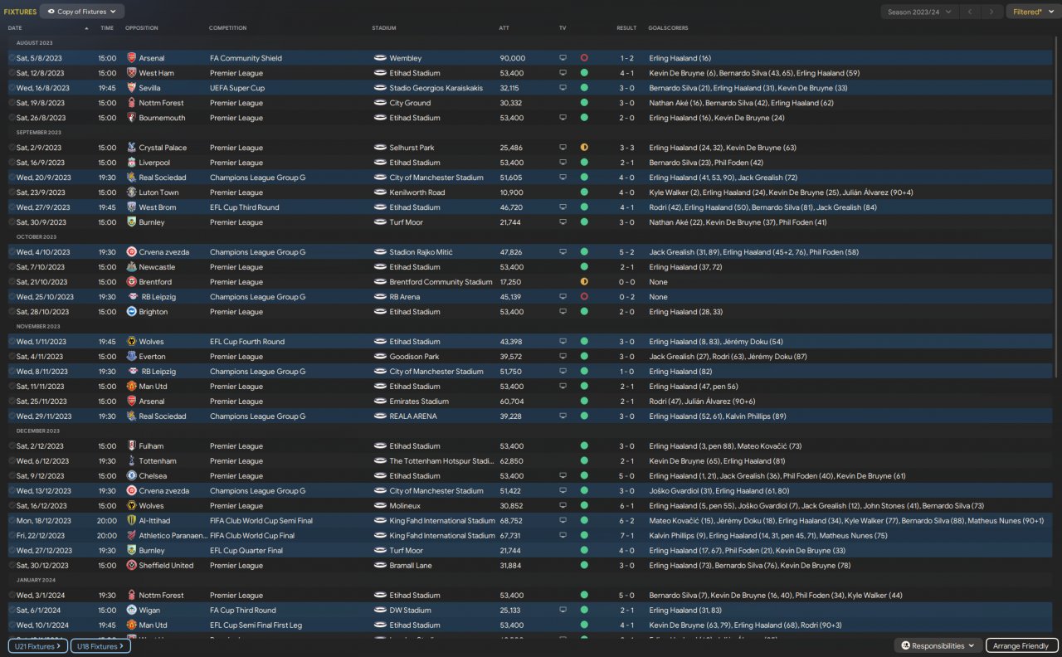Click the Newcastle club badge
This screenshot has height=657, width=1062.
(132, 267)
